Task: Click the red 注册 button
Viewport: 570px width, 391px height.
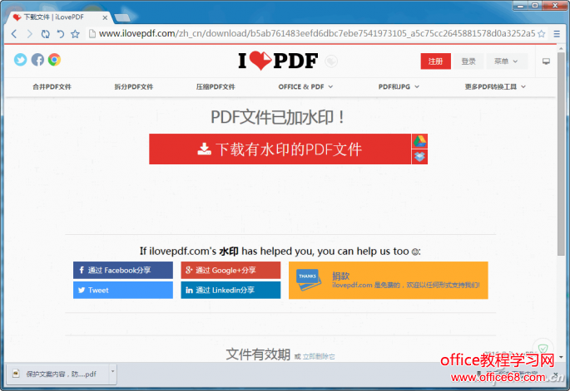Action: (x=435, y=61)
